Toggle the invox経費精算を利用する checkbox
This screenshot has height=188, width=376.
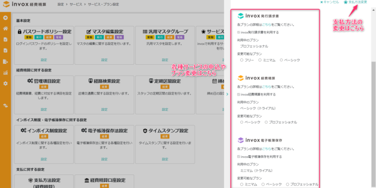click(x=238, y=94)
